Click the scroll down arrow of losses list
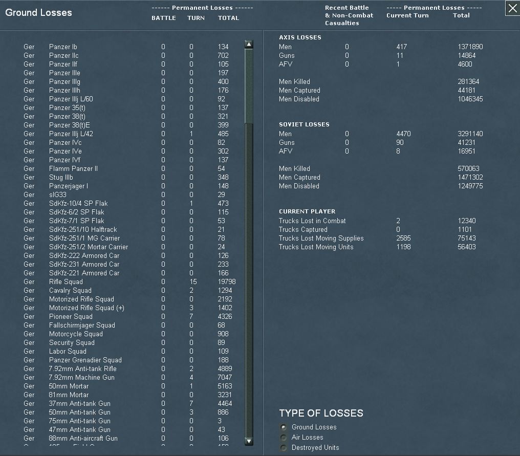Image resolution: width=520 pixels, height=456 pixels. [x=249, y=441]
